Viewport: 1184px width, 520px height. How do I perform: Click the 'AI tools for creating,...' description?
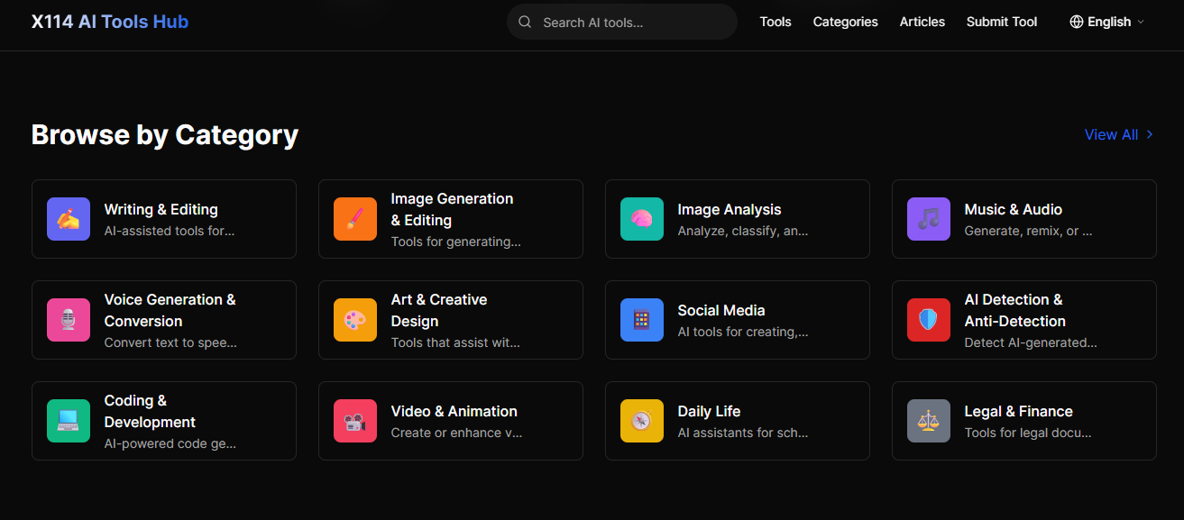click(x=742, y=332)
